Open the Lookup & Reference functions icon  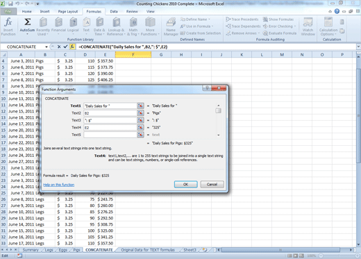point(116,22)
